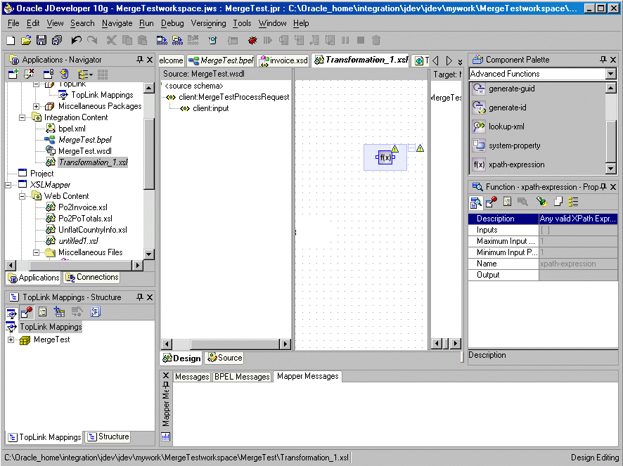Collapse the Integration Content node
The width and height of the screenshot is (623, 466).
tap(23, 117)
